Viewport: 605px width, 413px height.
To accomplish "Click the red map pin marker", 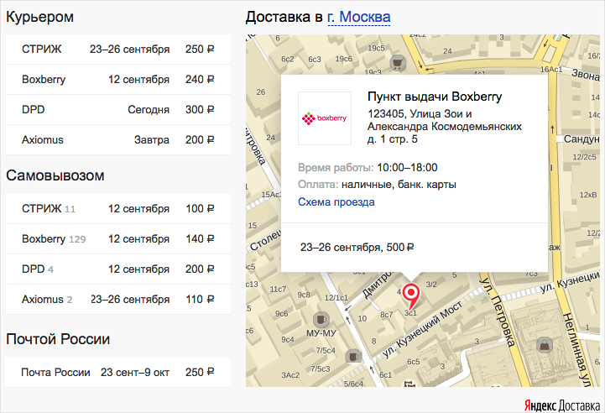I will click(411, 297).
